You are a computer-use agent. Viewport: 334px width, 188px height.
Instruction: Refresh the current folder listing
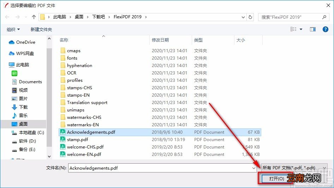click(251, 17)
